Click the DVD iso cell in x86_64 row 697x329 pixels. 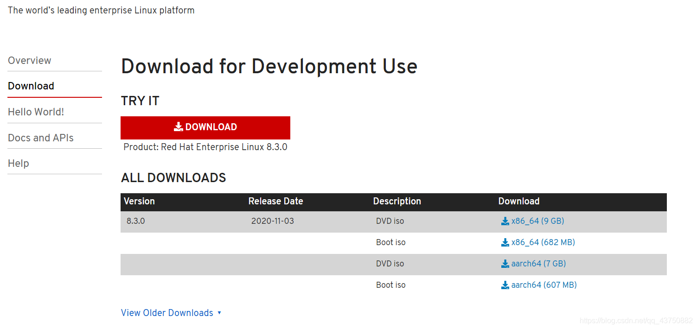[390, 221]
